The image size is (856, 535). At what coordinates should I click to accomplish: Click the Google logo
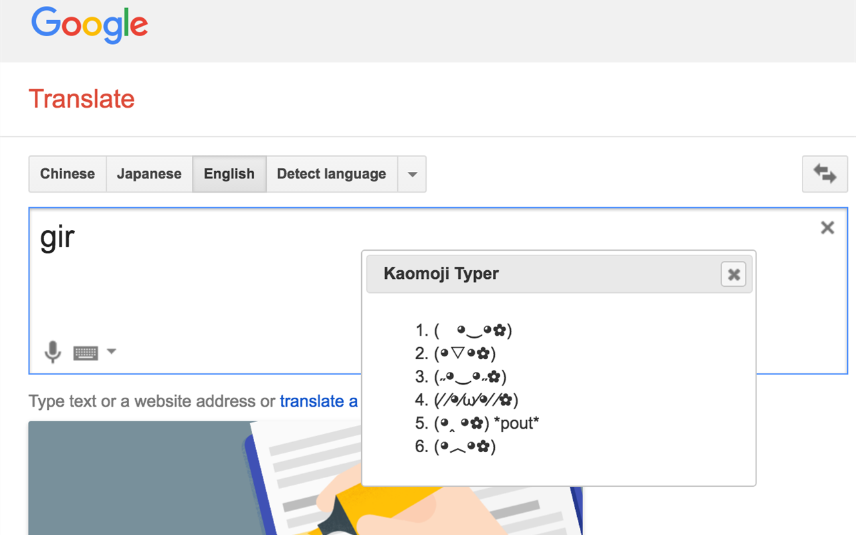click(90, 25)
